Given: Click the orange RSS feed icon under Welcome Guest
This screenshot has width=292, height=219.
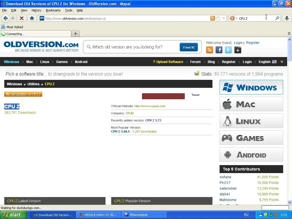Looking at the screenshot, I should (x=209, y=50).
